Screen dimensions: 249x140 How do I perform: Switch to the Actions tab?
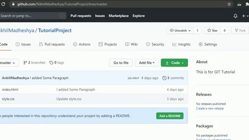[x=82, y=44]
